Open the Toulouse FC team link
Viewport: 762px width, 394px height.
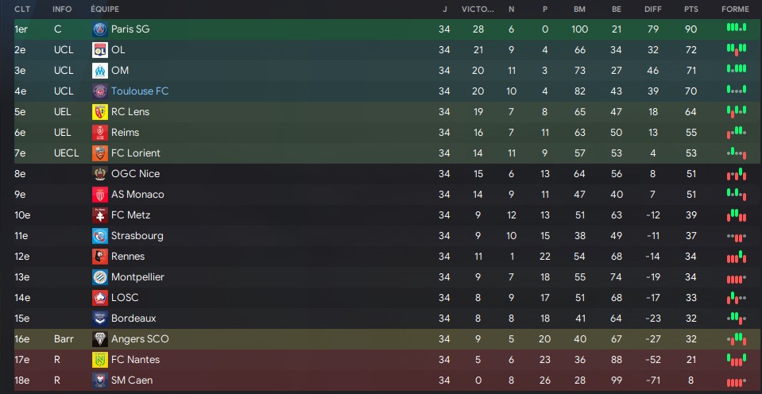tap(140, 91)
